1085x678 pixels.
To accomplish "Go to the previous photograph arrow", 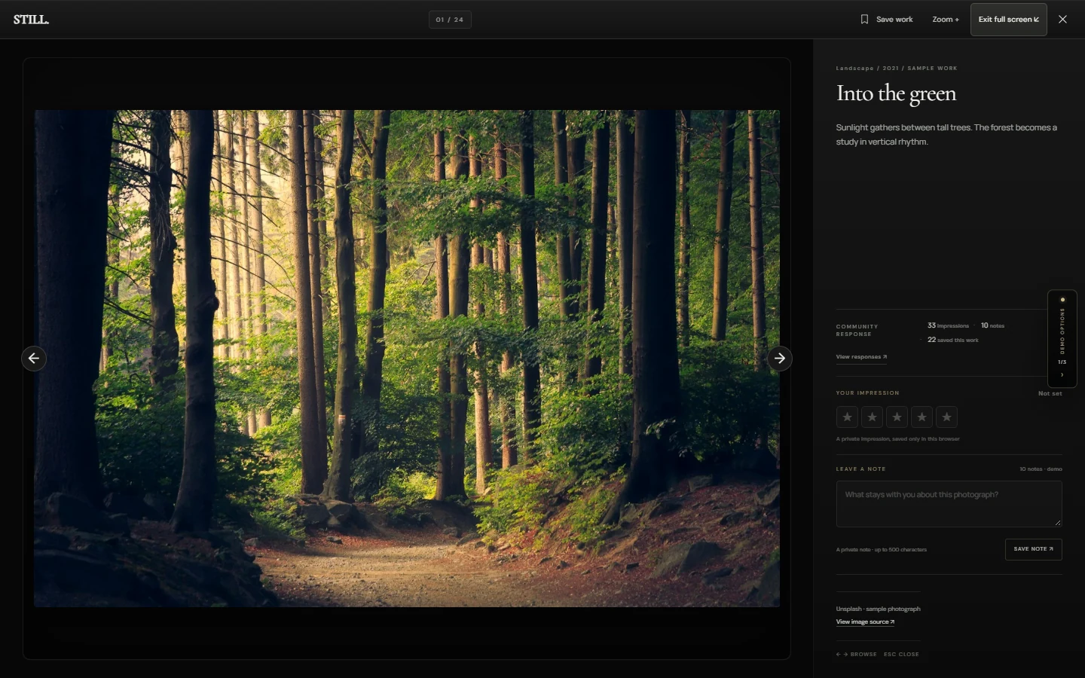I will [x=34, y=359].
